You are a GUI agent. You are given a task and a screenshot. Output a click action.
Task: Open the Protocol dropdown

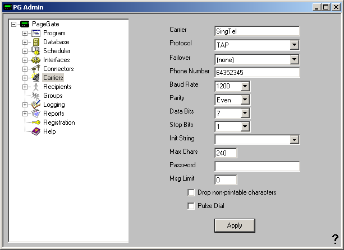[294, 45]
